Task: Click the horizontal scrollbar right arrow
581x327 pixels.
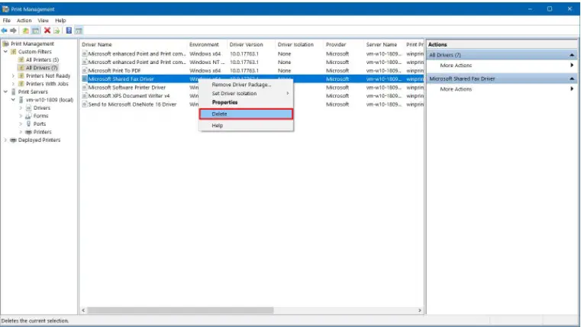Action: coord(420,310)
